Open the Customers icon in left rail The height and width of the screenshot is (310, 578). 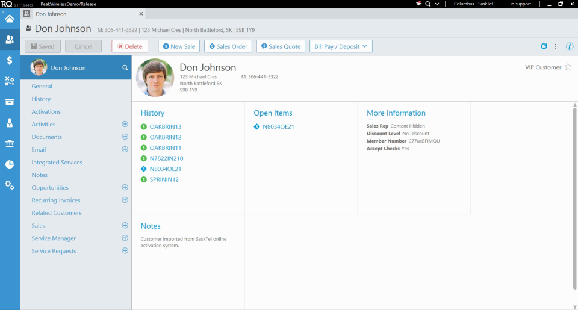[10, 40]
